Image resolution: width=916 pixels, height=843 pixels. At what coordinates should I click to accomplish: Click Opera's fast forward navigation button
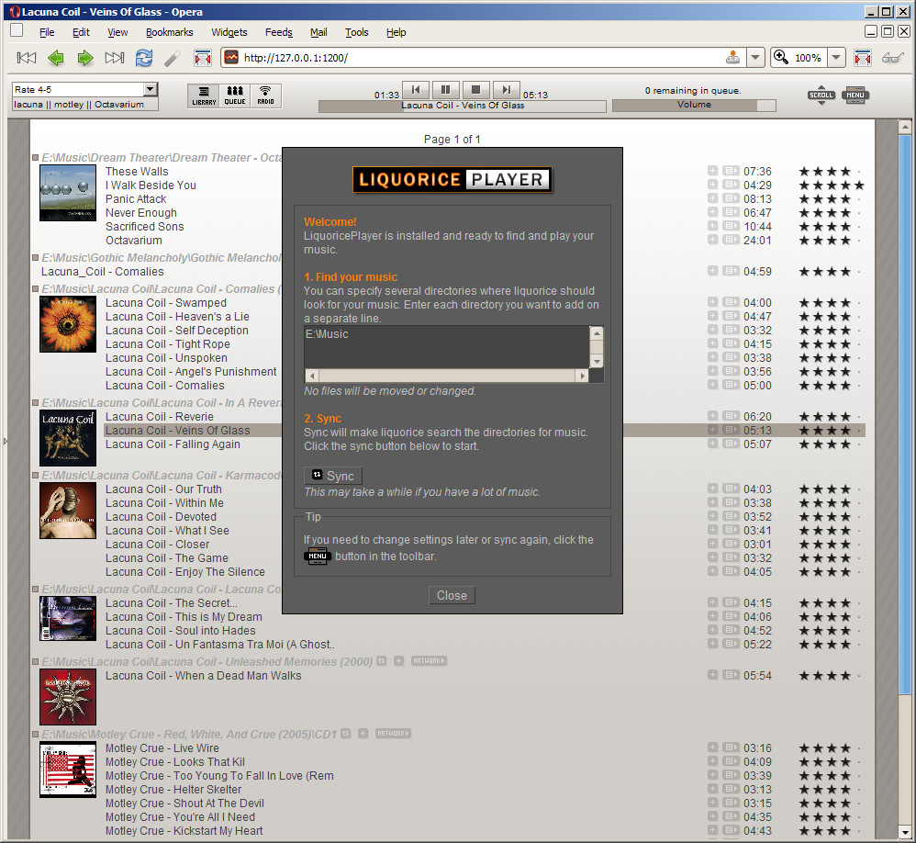coord(115,57)
